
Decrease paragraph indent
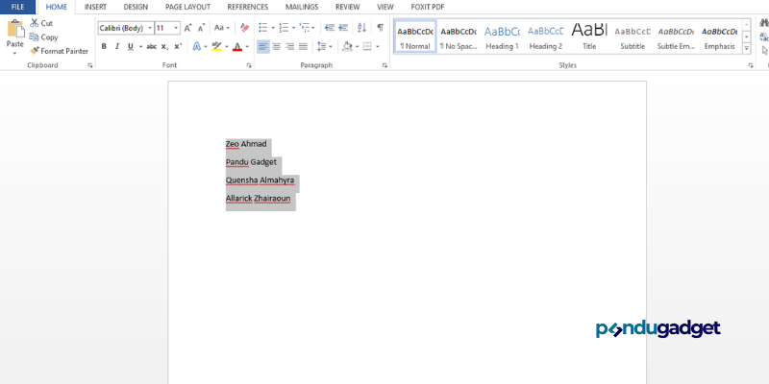tap(330, 28)
